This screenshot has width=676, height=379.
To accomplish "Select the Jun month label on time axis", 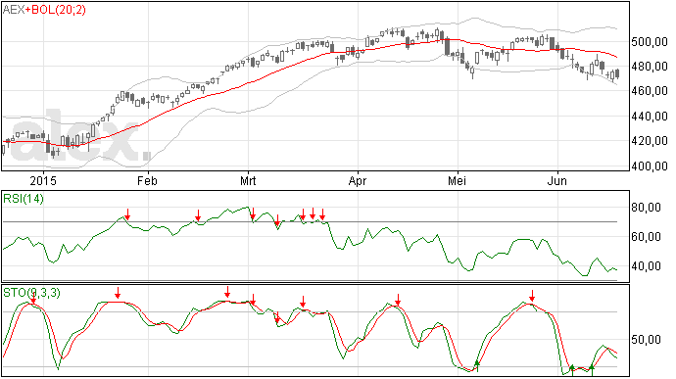I will pos(557,180).
